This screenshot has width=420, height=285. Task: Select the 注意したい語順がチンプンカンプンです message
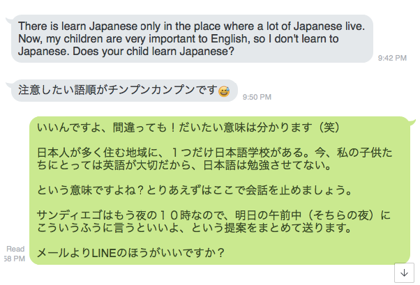coord(118,90)
